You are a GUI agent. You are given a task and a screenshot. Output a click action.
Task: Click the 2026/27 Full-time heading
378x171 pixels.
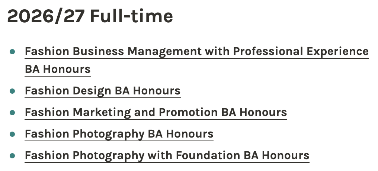[x=90, y=16]
